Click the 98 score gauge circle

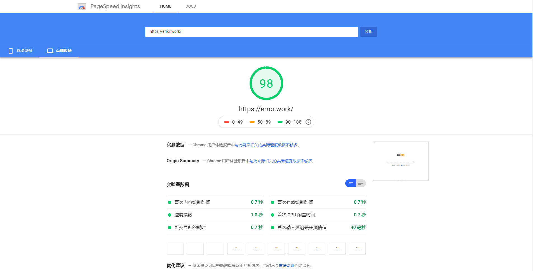coord(266,83)
